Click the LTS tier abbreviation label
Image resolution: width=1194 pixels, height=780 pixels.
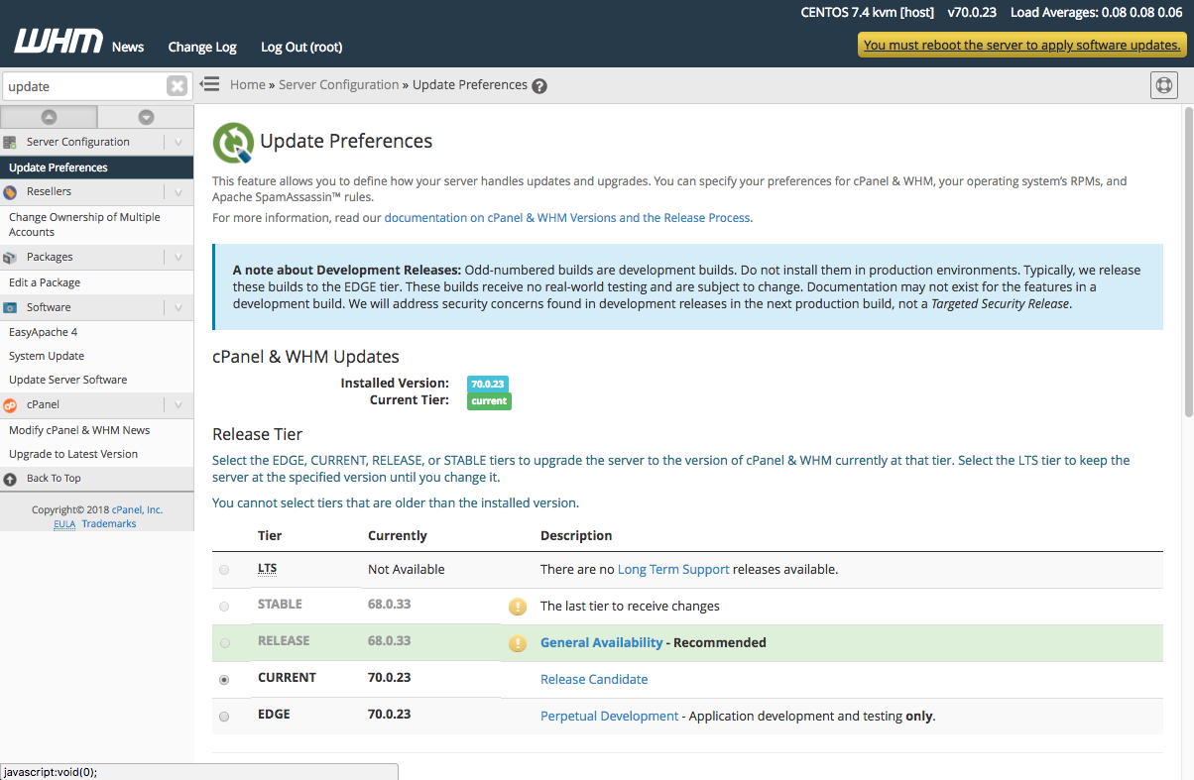(x=267, y=570)
